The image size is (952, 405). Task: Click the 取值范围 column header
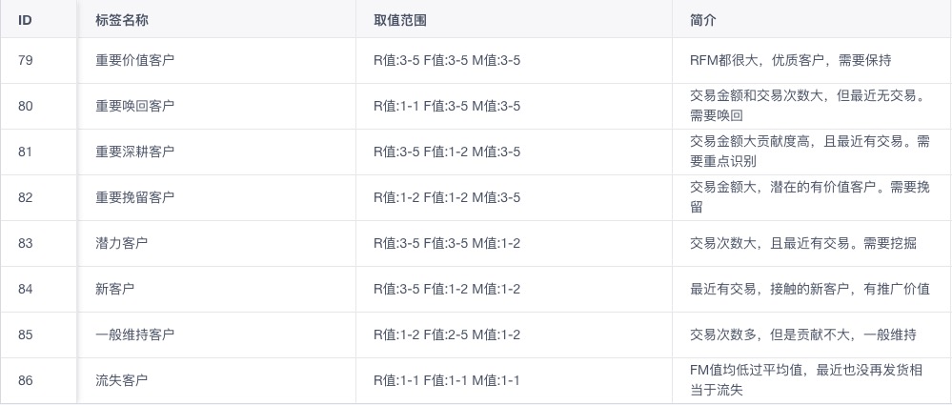click(400, 20)
